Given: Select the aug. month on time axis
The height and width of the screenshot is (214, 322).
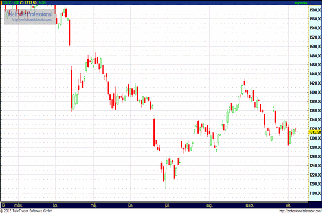Looking at the screenshot, I should pos(209,205).
